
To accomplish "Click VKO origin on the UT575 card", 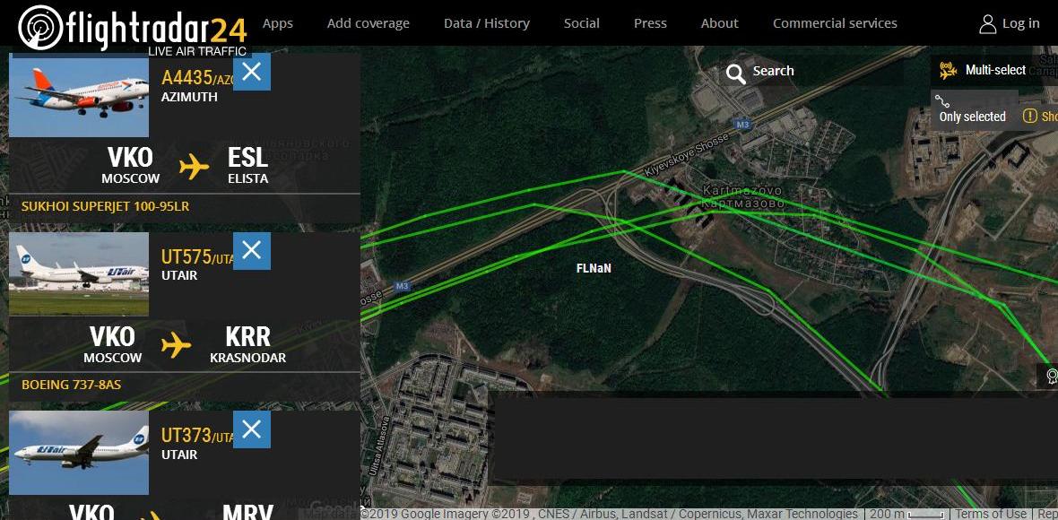I will tap(113, 336).
